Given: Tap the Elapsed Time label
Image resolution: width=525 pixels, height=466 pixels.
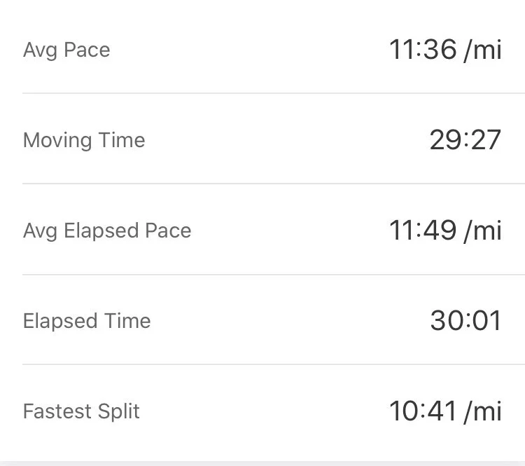Looking at the screenshot, I should [87, 321].
